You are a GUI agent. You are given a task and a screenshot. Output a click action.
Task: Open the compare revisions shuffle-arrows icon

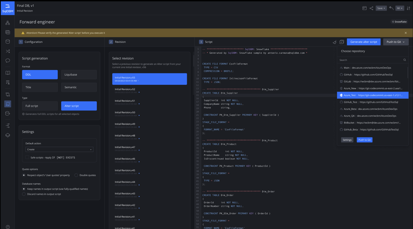8,51
